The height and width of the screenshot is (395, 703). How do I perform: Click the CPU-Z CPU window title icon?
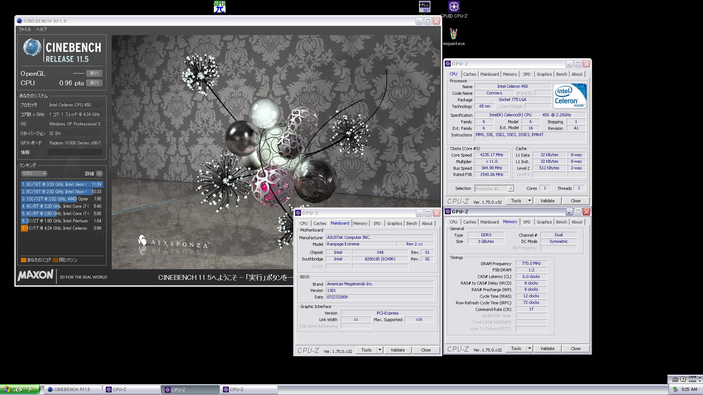coord(448,64)
